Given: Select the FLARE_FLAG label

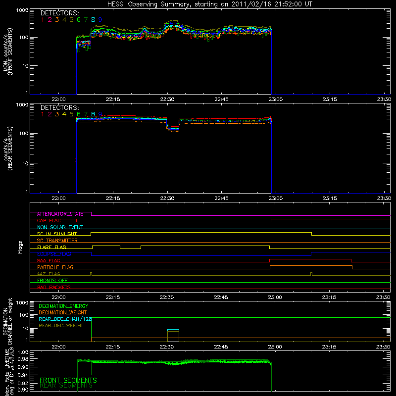Looking at the screenshot, I should [51, 247].
